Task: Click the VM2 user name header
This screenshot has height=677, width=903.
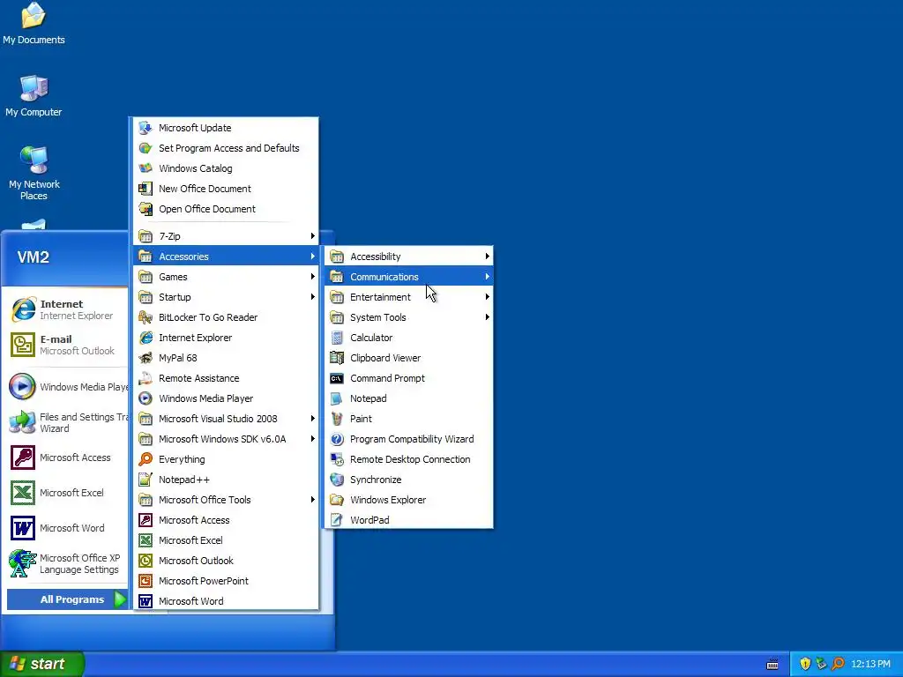Action: coord(34,257)
